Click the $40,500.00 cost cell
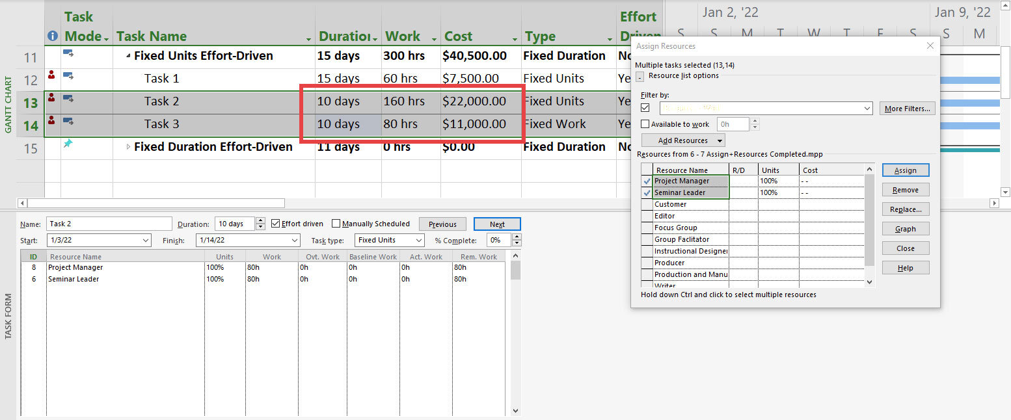 pyautogui.click(x=480, y=56)
